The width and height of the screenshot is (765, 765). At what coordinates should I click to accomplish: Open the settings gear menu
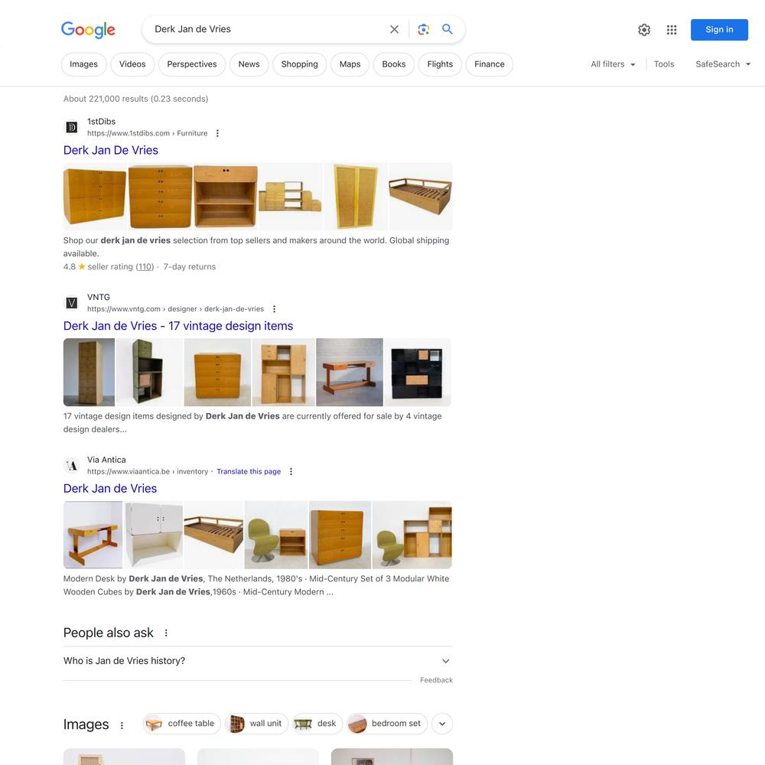pos(644,30)
